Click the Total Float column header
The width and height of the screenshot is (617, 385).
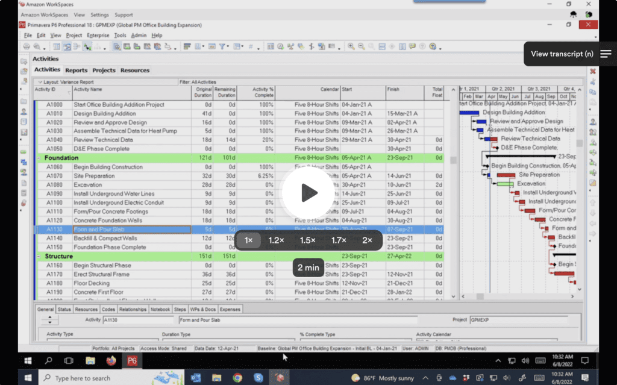(x=434, y=93)
